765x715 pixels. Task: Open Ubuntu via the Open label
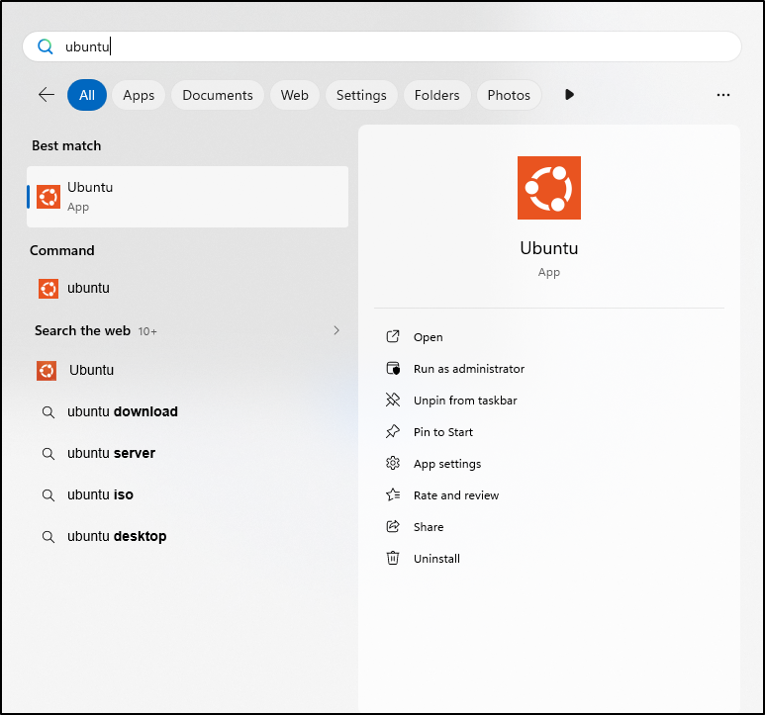point(428,337)
